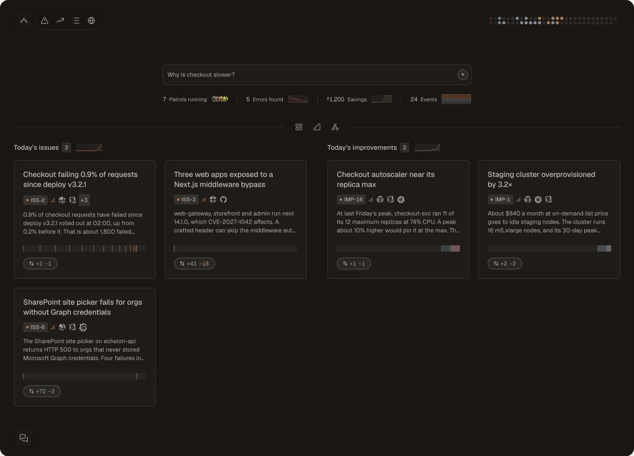Click the ISS-2 issue tag
634x456 pixels.
coord(35,200)
